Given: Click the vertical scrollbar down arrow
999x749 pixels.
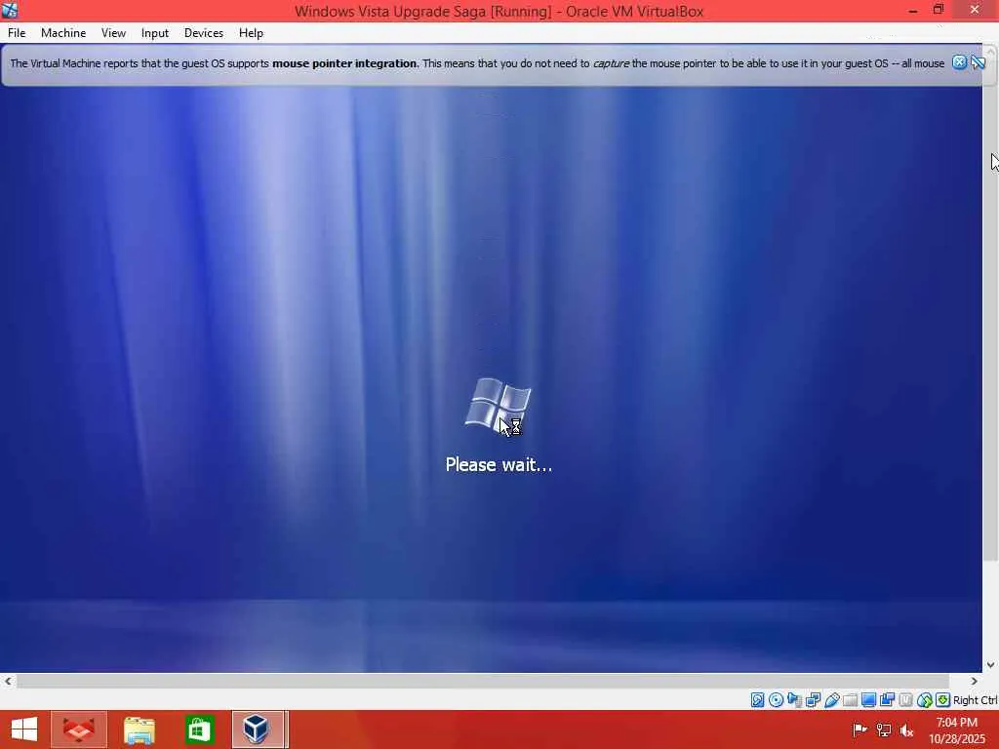Looking at the screenshot, I should [991, 665].
